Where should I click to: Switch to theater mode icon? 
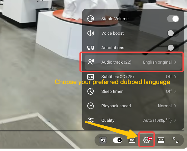point(161,140)
